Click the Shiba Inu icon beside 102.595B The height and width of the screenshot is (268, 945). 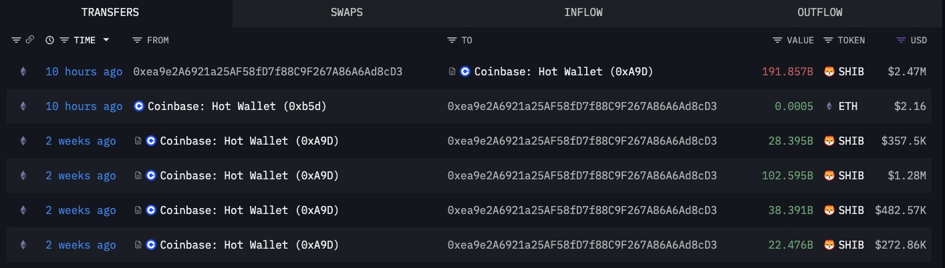pyautogui.click(x=829, y=176)
